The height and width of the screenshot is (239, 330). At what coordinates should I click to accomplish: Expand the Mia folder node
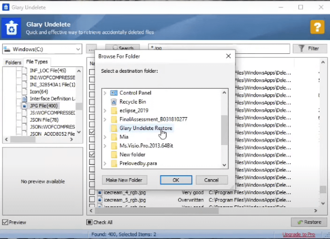pos(105,137)
